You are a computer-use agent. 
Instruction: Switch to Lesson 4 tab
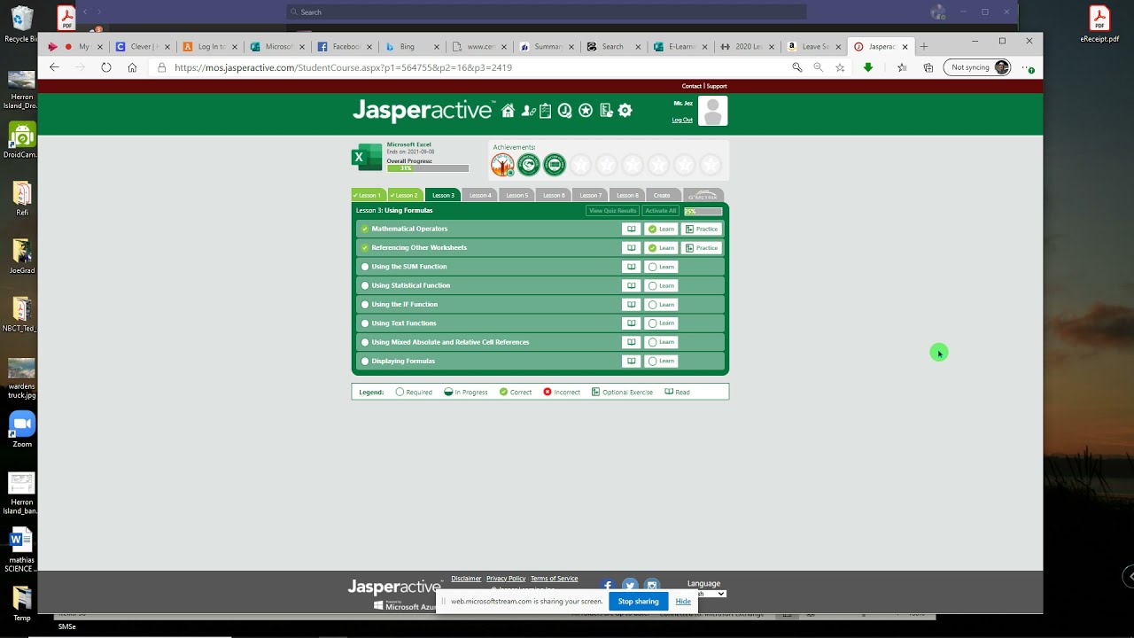click(x=480, y=195)
